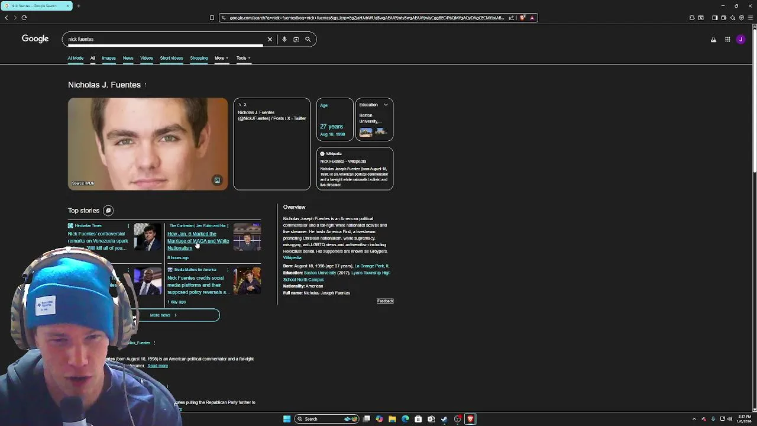Open Boston University link in Overview
Viewport: 757px width, 426px height.
coord(320,273)
